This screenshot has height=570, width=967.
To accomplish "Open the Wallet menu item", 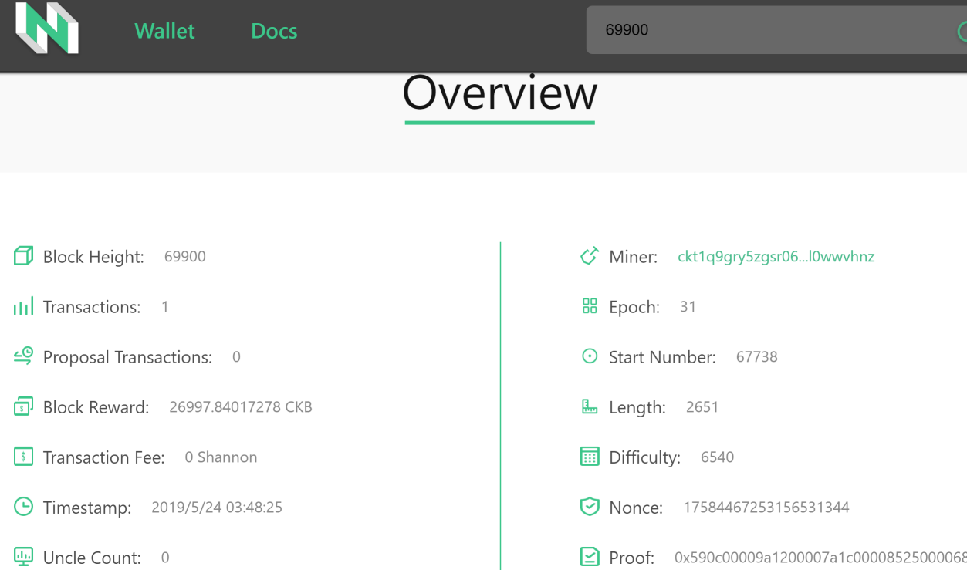I will tap(164, 31).
